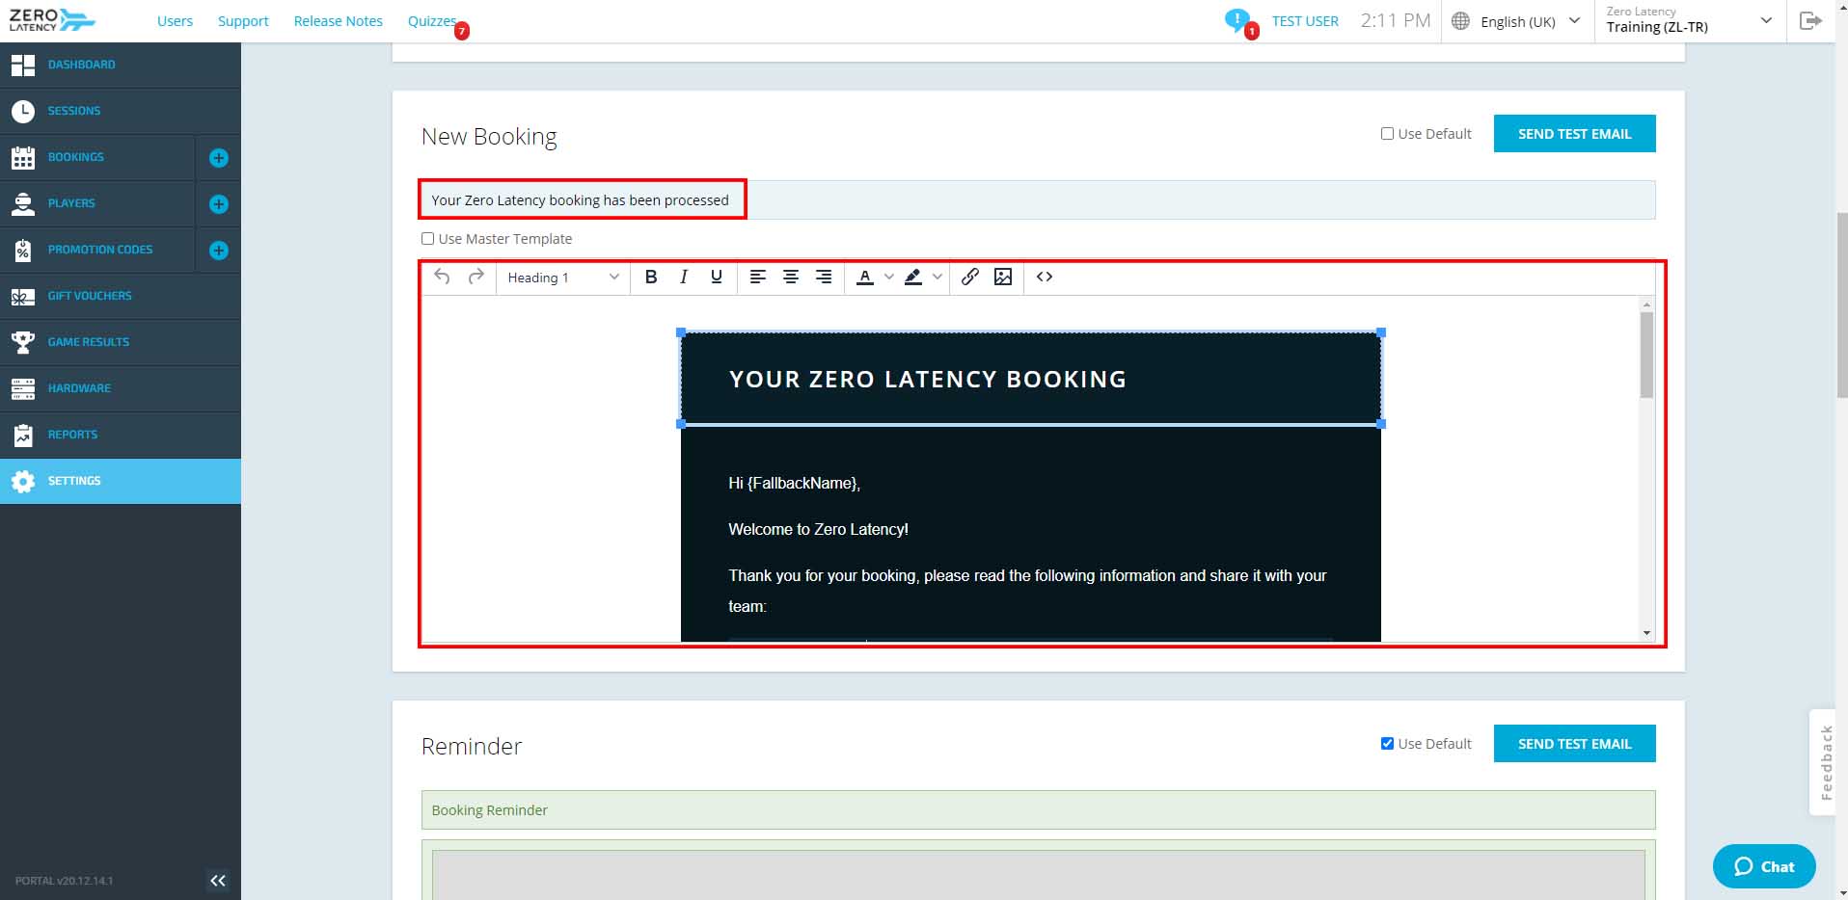This screenshot has height=900, width=1848.
Task: Open Gift Vouchers in the sidebar
Action: (121, 296)
